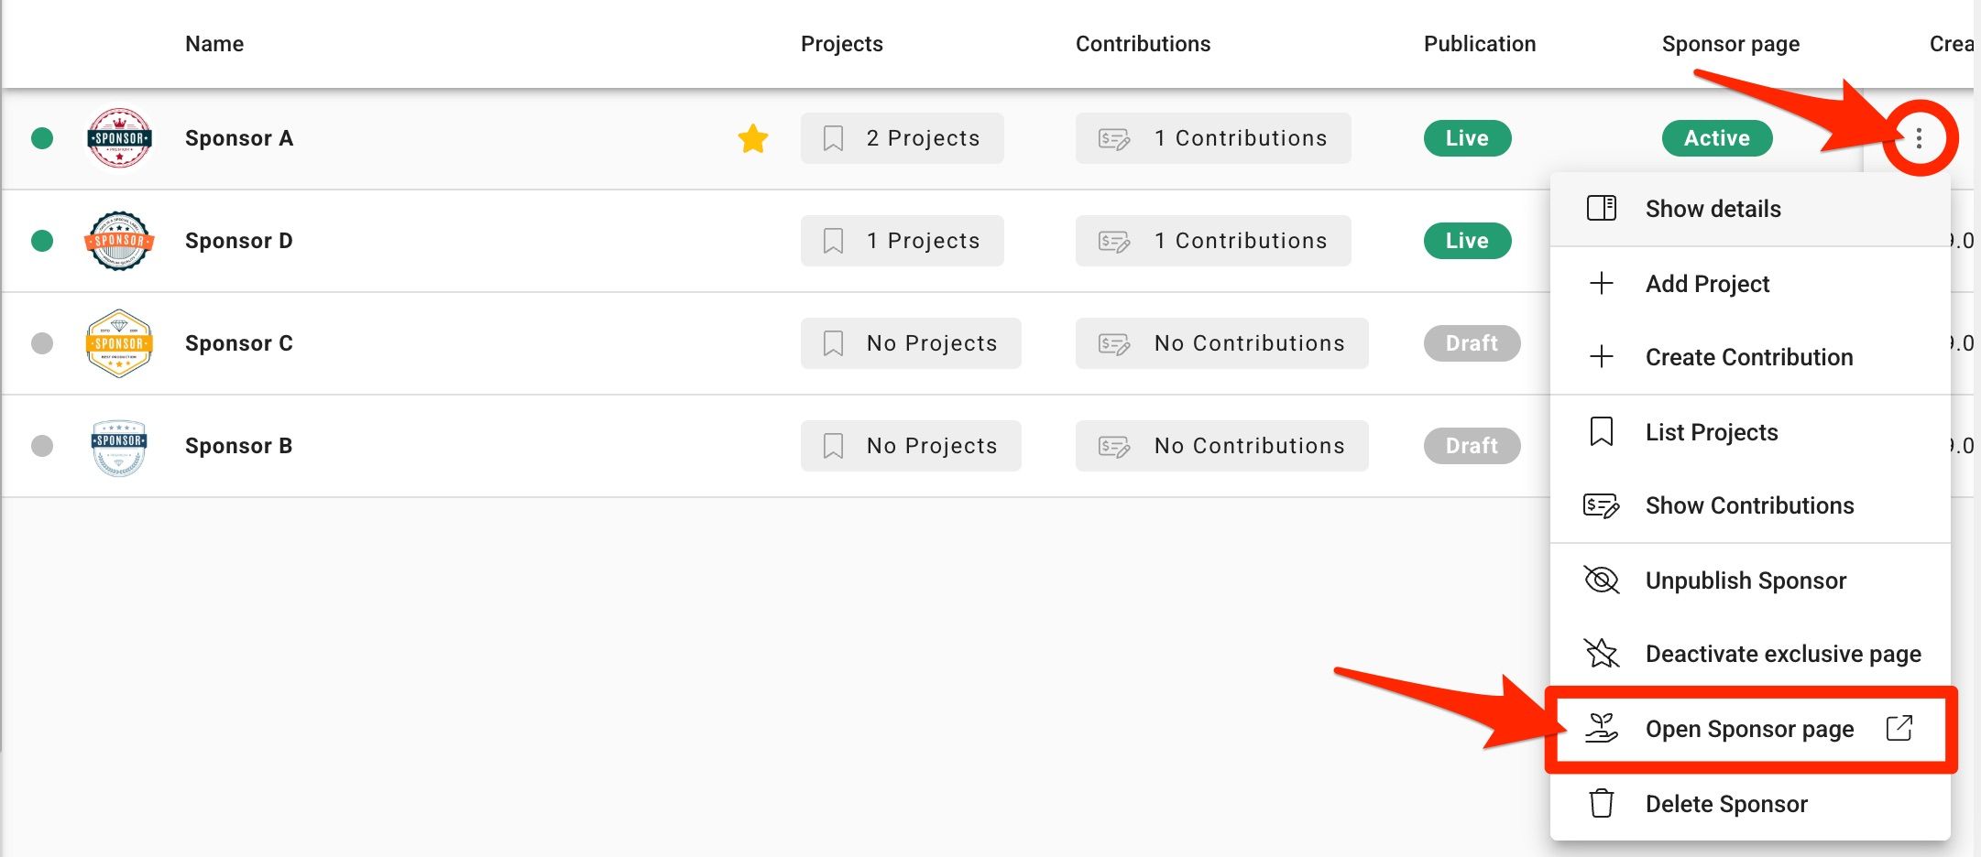Open the 2 Projects button for Sponsor A
Viewport: 1981px width, 857px height.
click(902, 138)
